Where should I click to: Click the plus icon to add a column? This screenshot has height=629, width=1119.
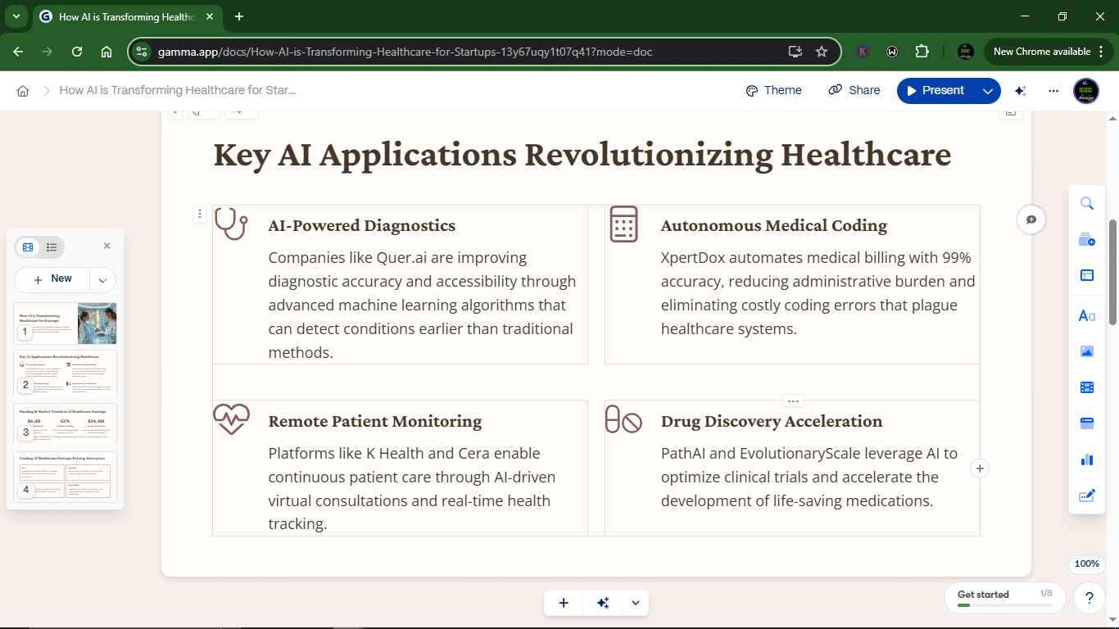980,468
